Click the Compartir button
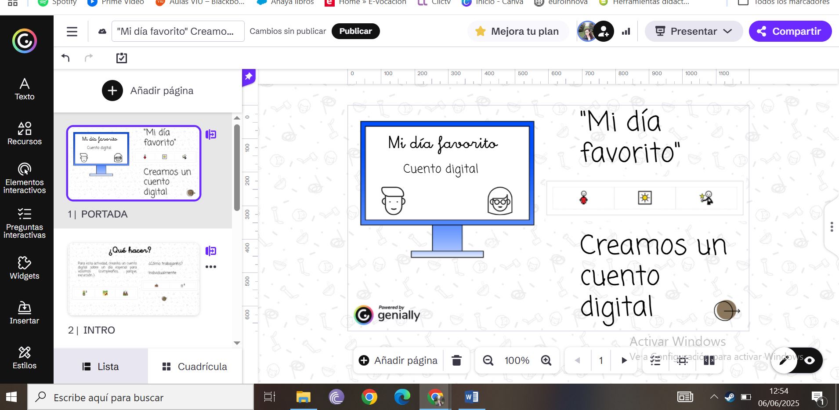839x410 pixels. 790,31
